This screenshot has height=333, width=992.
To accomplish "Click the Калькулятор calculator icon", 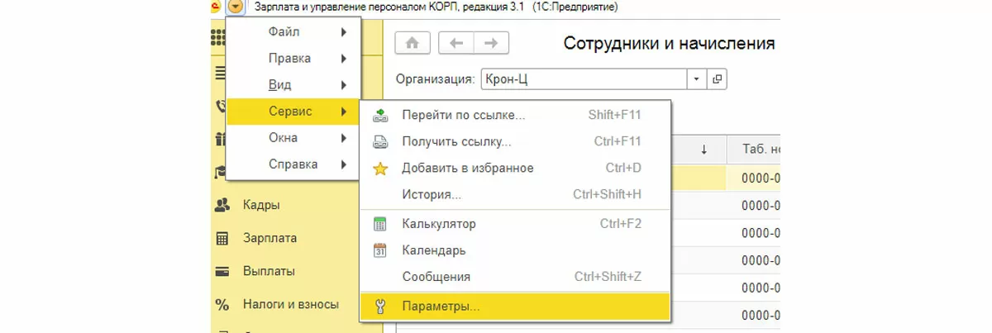I will (x=380, y=223).
